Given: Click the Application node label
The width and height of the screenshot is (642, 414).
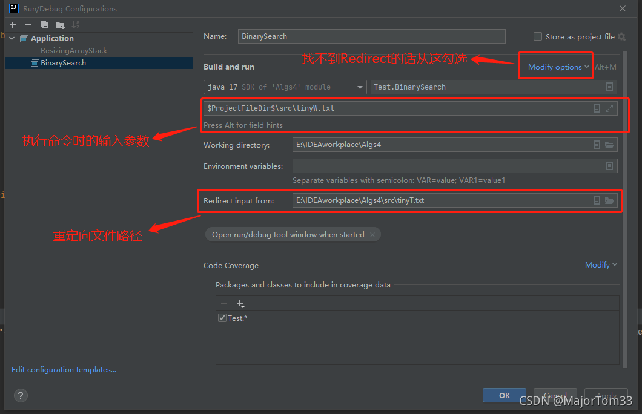Looking at the screenshot, I should click(53, 39).
